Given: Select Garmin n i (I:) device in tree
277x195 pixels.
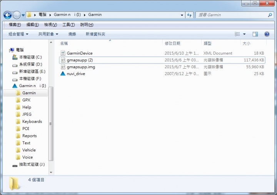Looking at the screenshot, I should (32, 86).
